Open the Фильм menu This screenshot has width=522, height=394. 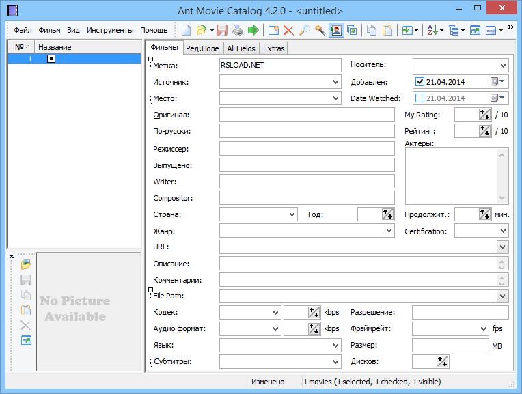coord(49,30)
